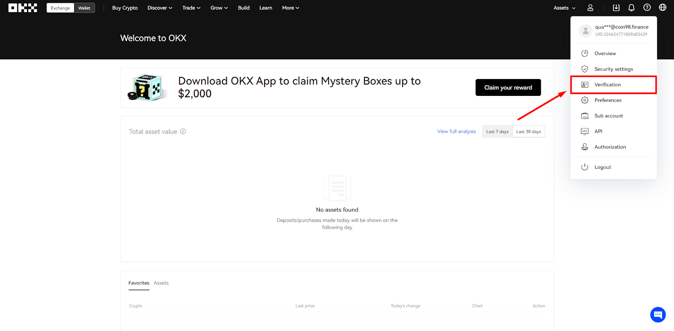Viewport: 674px width, 331px height.
Task: Open the help question mark icon
Action: click(x=647, y=8)
